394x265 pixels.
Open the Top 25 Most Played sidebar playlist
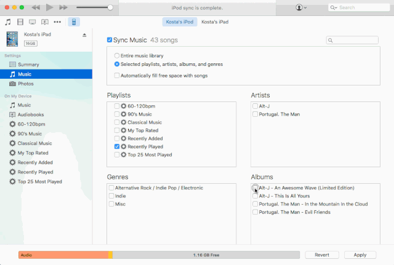[46, 181]
